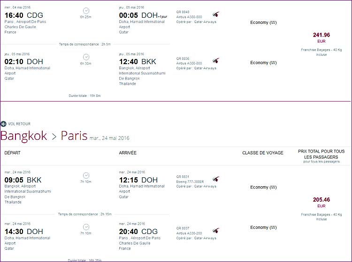Click the Qatar Airways logo beside flight QR 0040
Image resolution: width=352 pixels, height=262 pixels.
(x=215, y=15)
